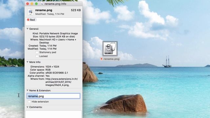Click the Portable Network Graphics image kind text
The width and height of the screenshot is (210, 118).
pos(58,33)
